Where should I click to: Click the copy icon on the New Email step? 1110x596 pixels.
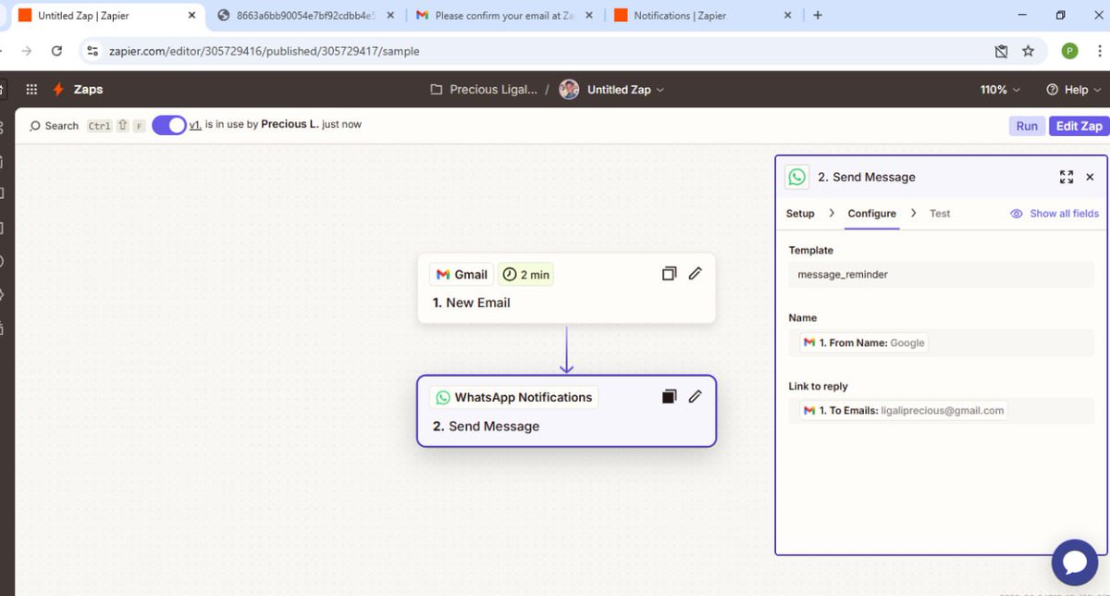coord(669,274)
